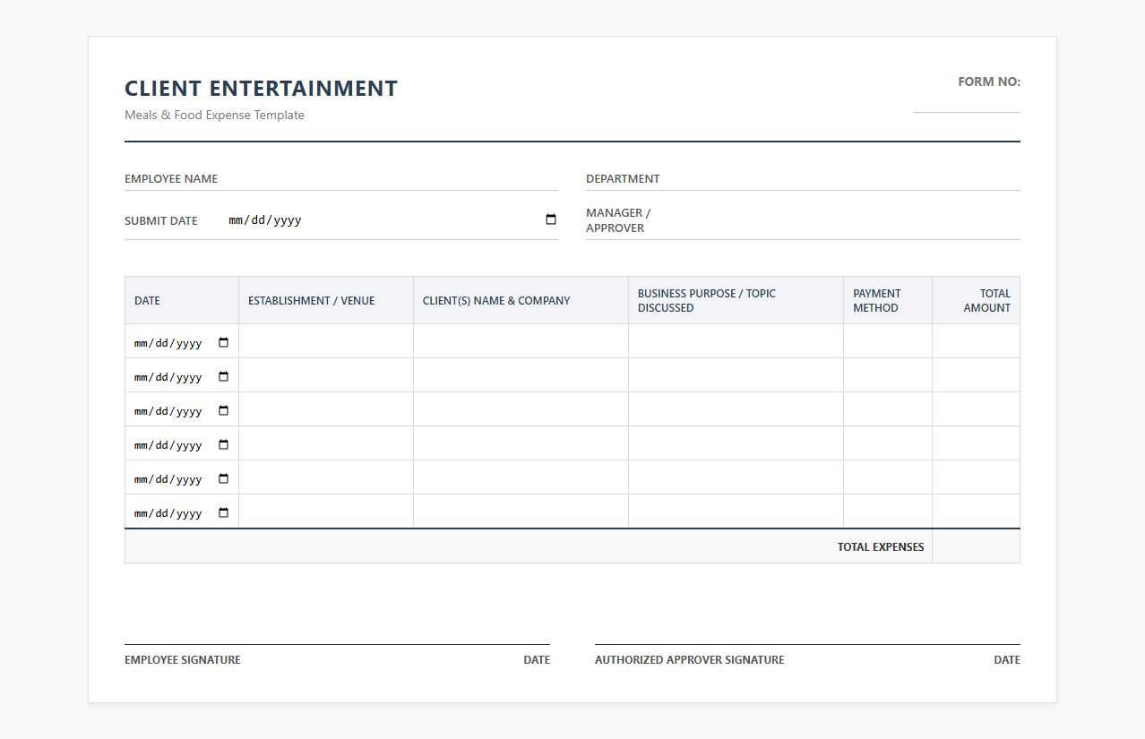Viewport: 1145px width, 739px height.
Task: Open the Submit Date calendar picker icon
Action: (x=551, y=219)
